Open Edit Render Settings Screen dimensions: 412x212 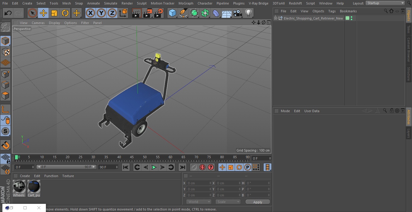pyautogui.click(x=159, y=13)
